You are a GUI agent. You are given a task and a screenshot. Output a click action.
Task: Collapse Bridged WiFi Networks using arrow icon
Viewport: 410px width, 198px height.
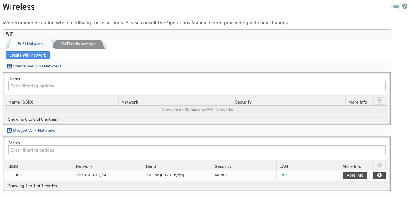pos(9,130)
